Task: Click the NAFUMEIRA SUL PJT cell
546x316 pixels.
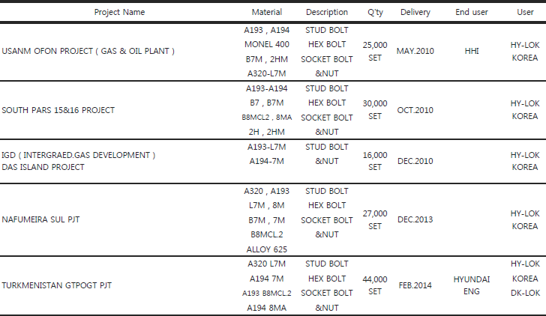Action: point(40,219)
